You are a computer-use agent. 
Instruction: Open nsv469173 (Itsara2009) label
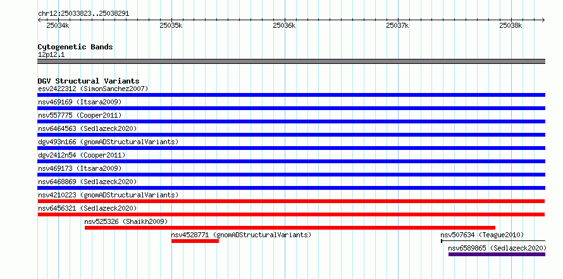coord(80,168)
